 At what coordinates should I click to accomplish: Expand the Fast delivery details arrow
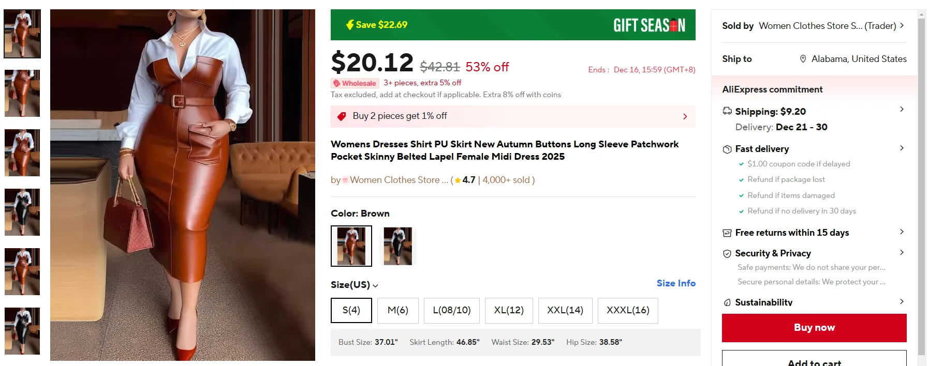(902, 148)
